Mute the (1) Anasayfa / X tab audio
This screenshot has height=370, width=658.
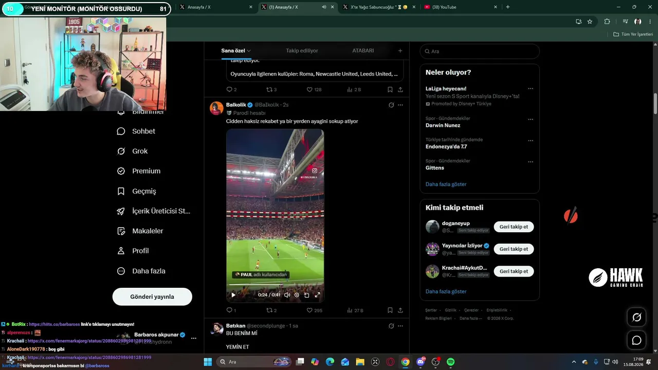[324, 7]
